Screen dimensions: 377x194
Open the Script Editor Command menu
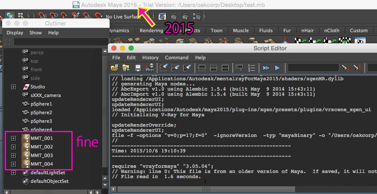177,58
